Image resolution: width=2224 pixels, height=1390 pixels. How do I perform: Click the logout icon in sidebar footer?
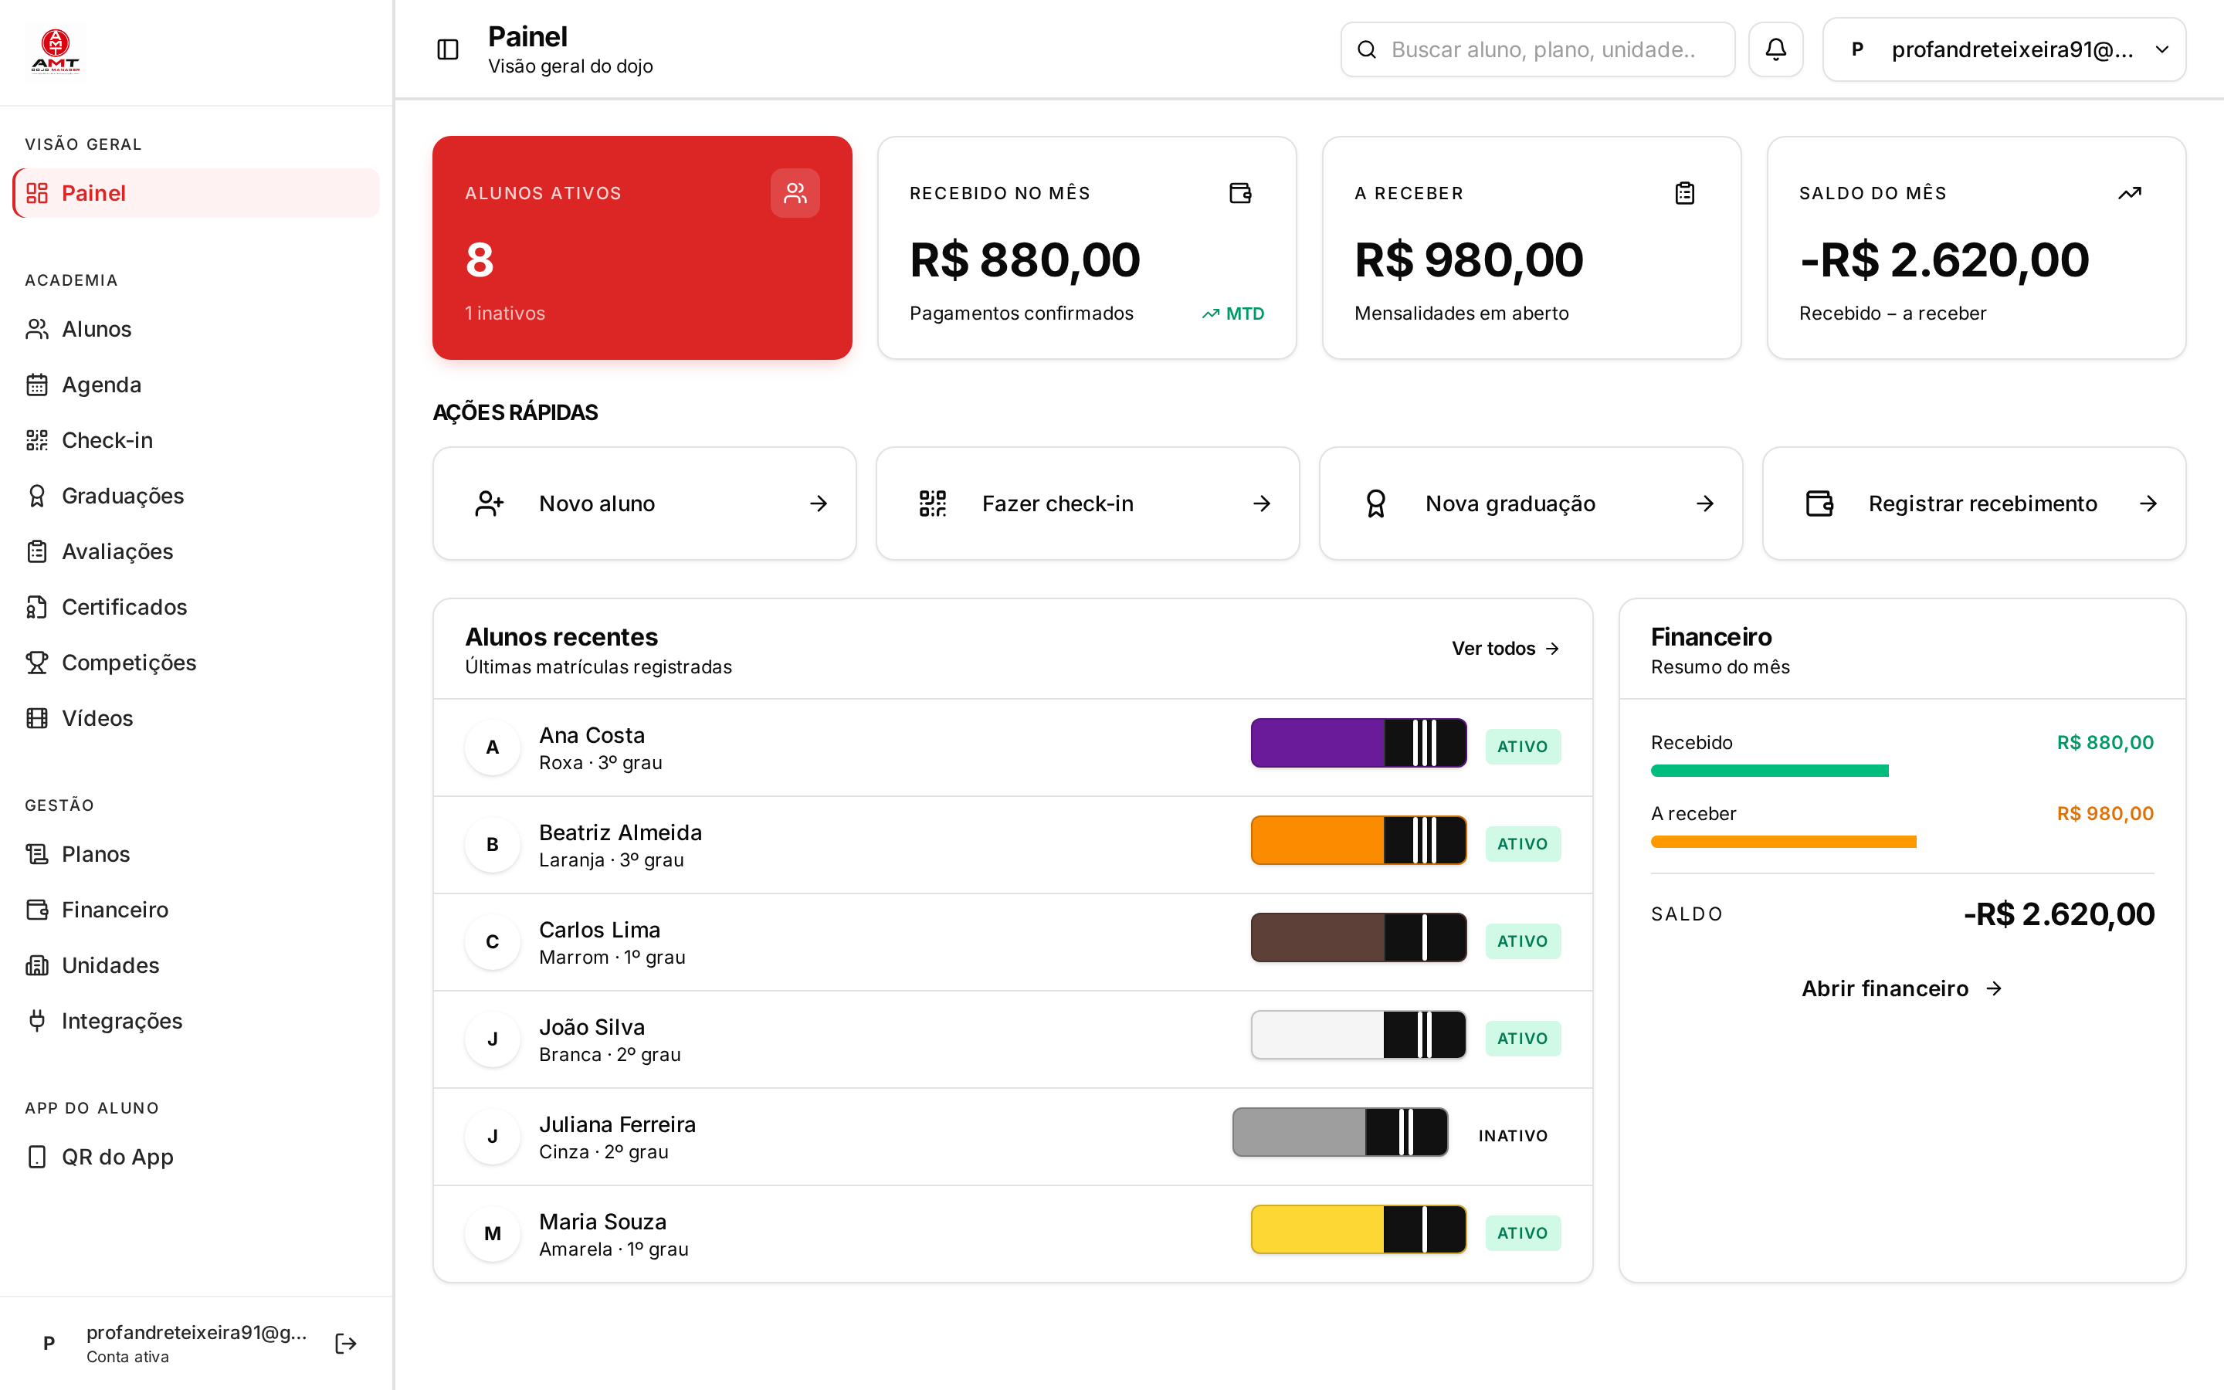point(345,1343)
